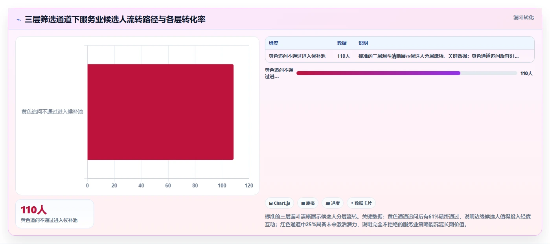Click the chart y-axis label 黄色追问不通过进入候补池
The width and height of the screenshot is (550, 244).
click(x=52, y=112)
